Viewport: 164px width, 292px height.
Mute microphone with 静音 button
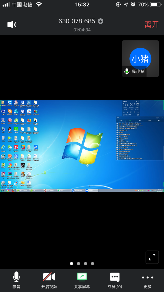16,280
